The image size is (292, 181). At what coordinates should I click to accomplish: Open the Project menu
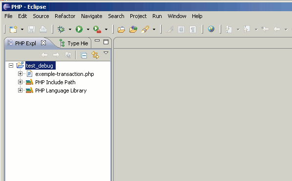tap(138, 16)
